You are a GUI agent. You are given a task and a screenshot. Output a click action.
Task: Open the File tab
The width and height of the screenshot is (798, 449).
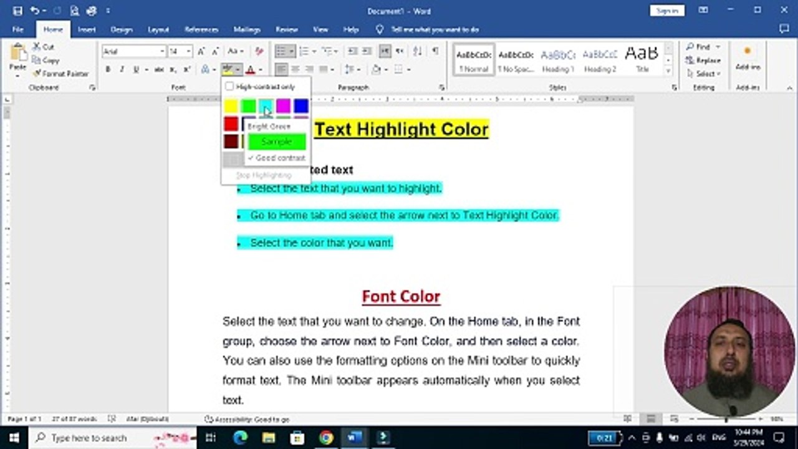tap(18, 29)
